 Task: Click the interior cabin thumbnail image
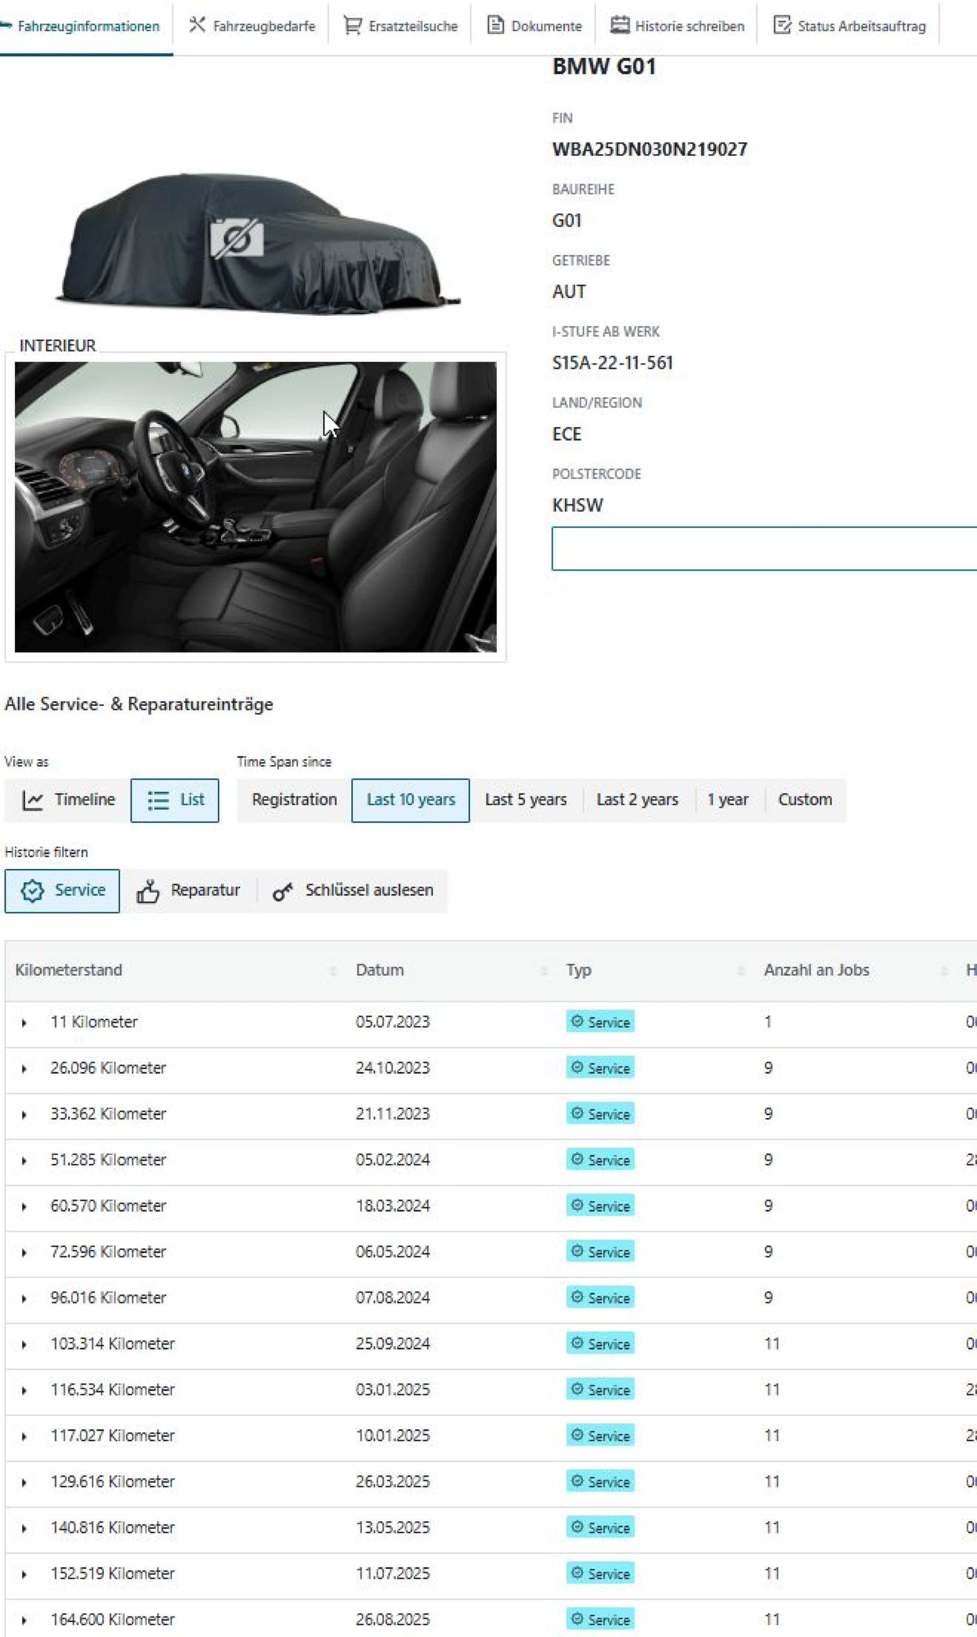click(x=255, y=507)
